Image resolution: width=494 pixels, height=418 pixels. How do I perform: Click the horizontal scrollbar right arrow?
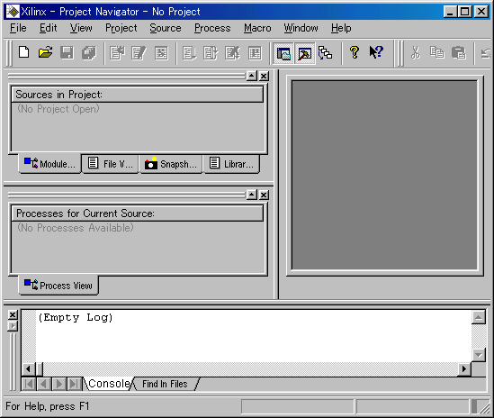[x=464, y=368]
